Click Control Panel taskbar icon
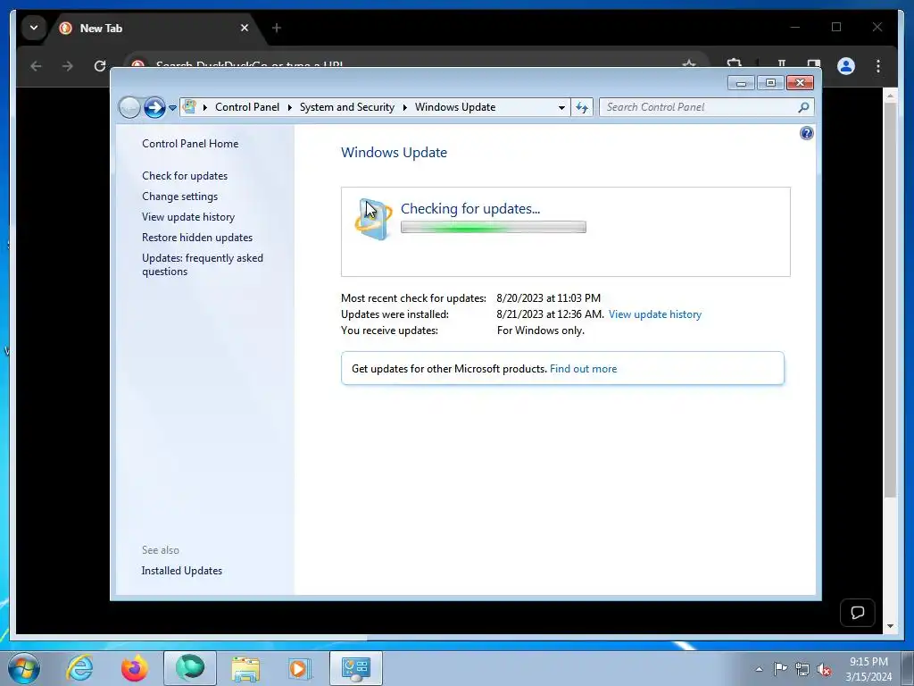The height and width of the screenshot is (686, 914). click(356, 668)
